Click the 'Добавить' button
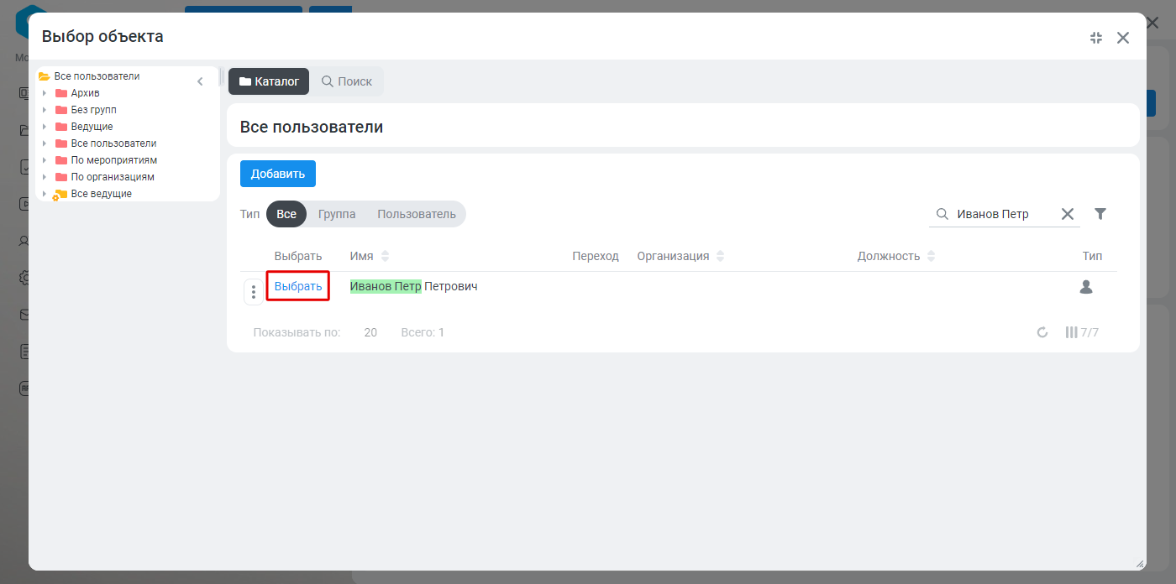 [278, 174]
